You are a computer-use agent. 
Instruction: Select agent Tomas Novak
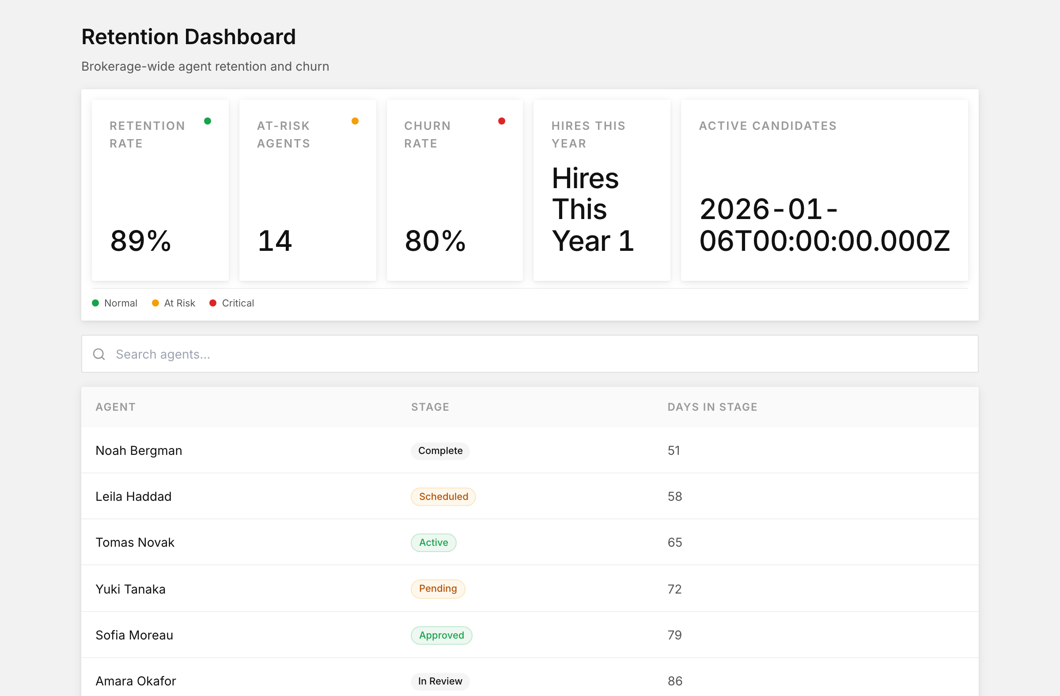pos(135,542)
